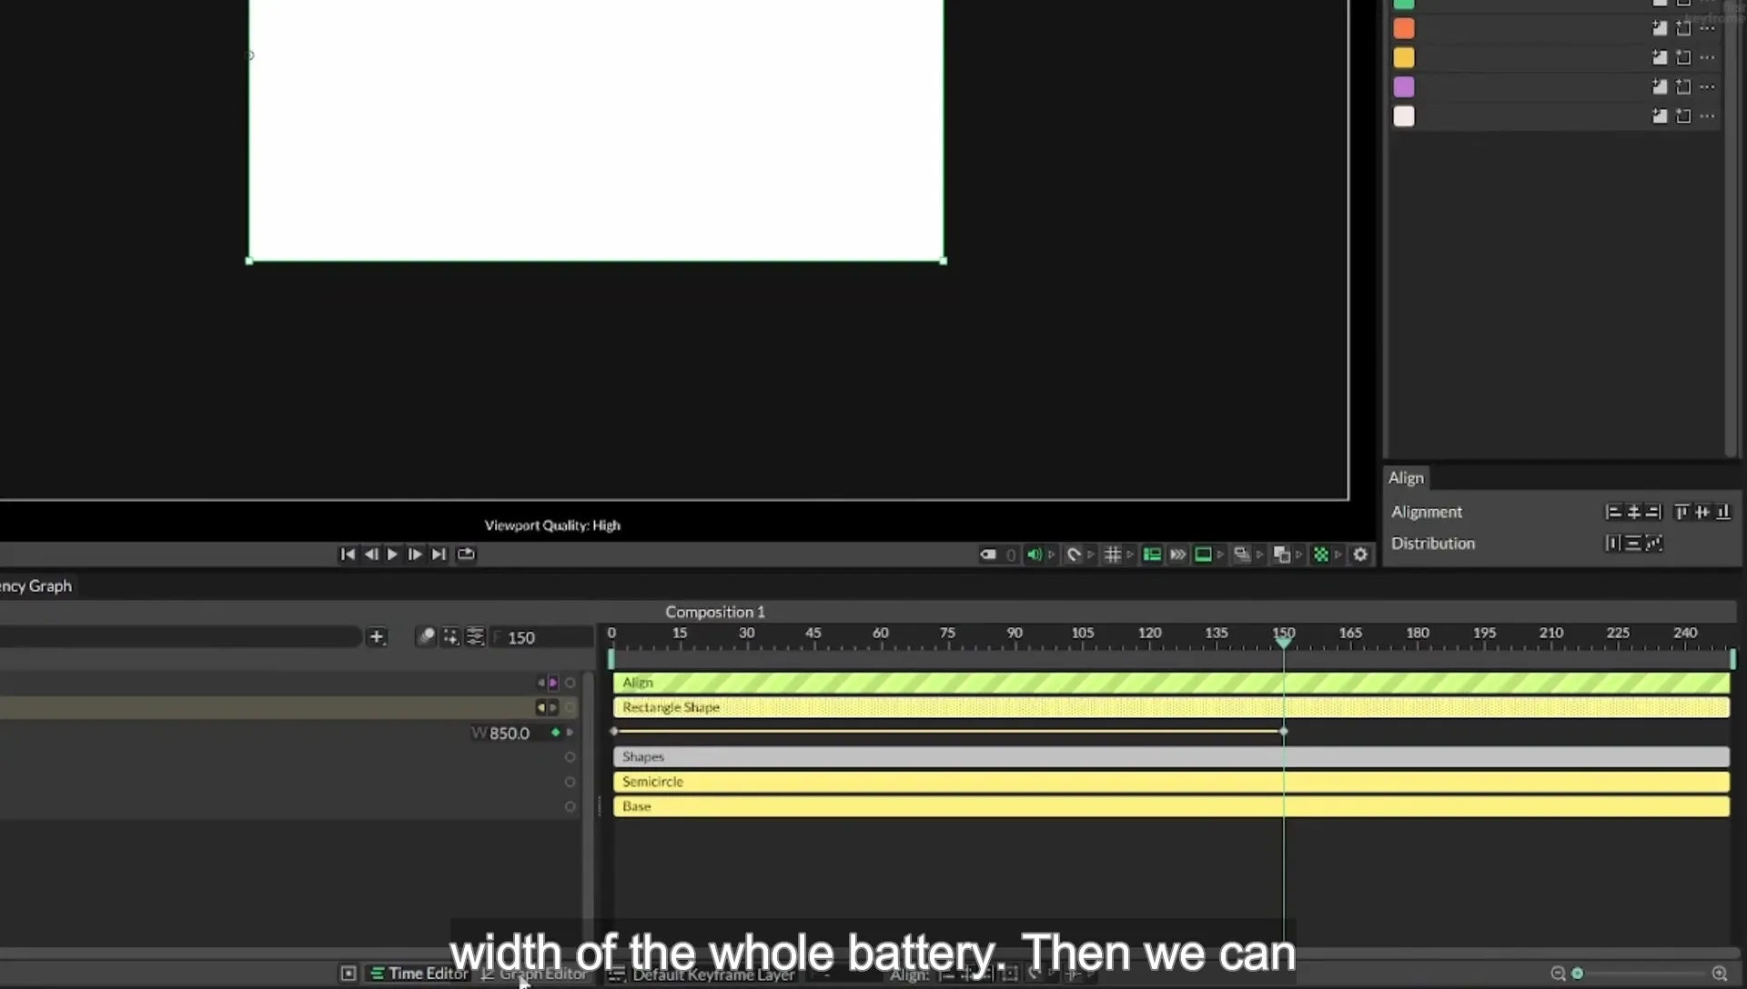Open the speaker options arrow
The height and width of the screenshot is (989, 1747).
[1052, 554]
